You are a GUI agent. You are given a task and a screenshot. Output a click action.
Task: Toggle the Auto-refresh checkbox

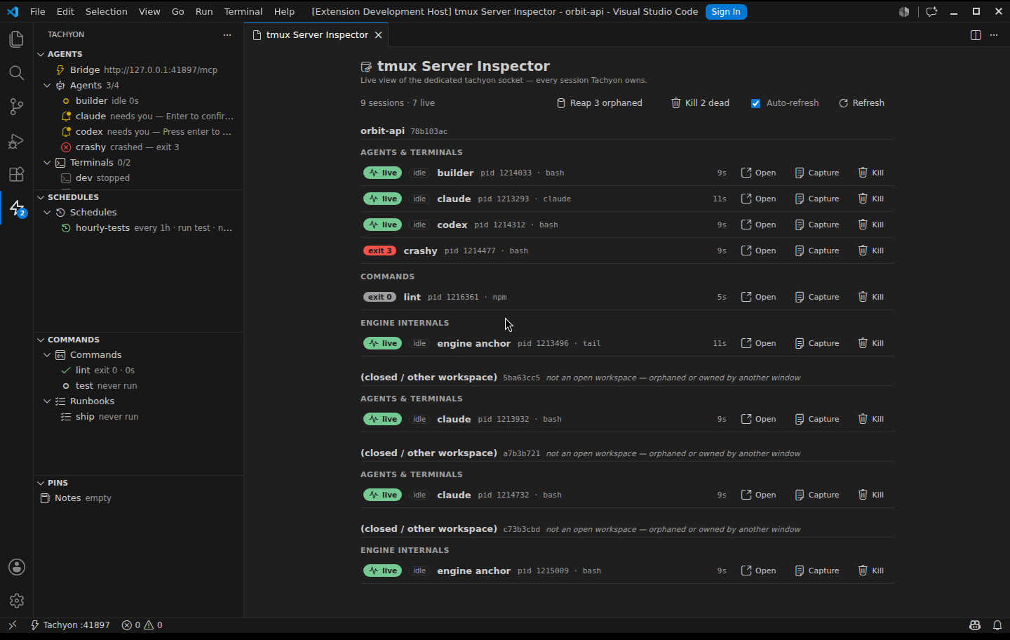[x=755, y=103]
